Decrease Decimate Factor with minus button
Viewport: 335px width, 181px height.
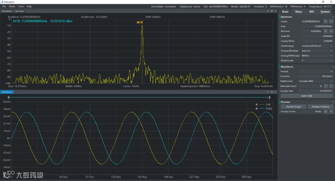pyautogui.click(x=331, y=86)
